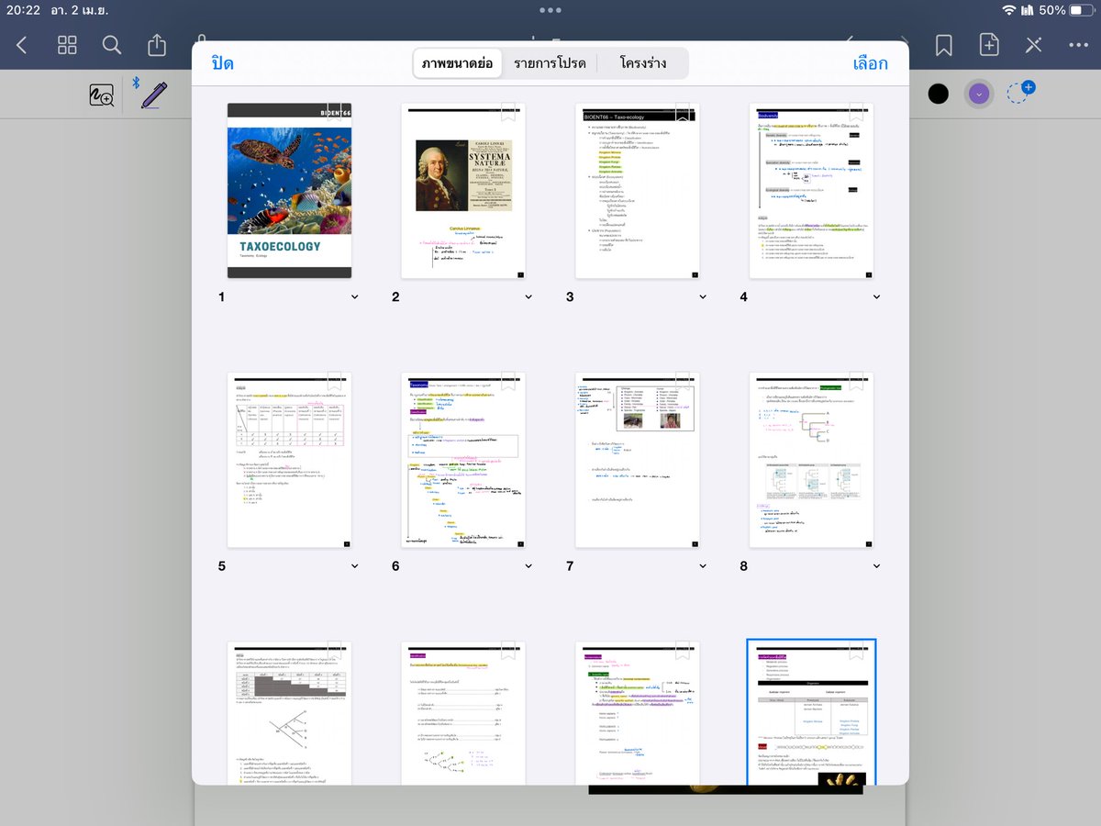
Task: Bookmark current page from top bar
Action: (x=943, y=45)
